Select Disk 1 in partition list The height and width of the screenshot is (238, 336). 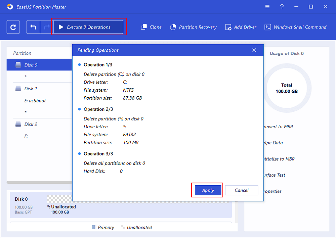point(31,89)
